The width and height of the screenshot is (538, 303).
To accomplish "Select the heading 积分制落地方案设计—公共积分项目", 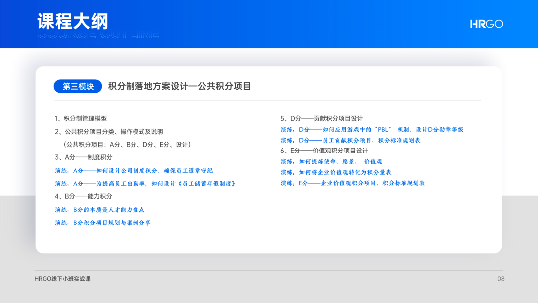I will click(x=179, y=86).
